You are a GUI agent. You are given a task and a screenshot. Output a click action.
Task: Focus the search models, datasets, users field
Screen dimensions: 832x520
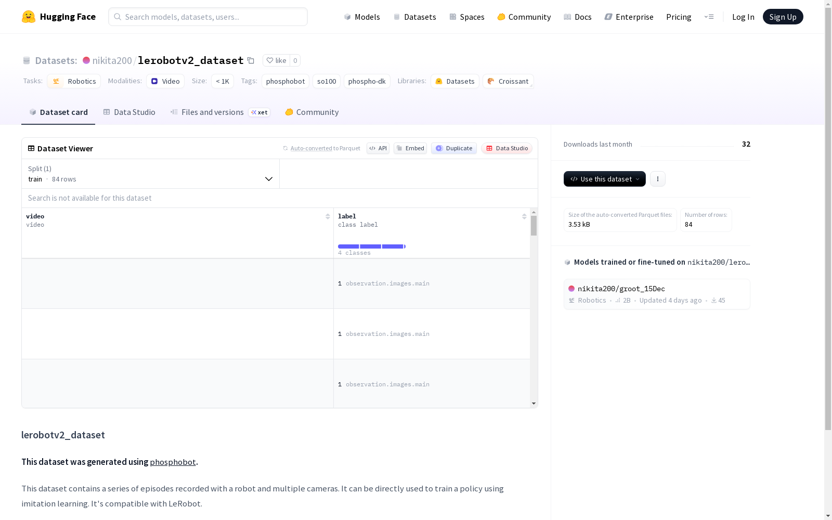tap(208, 17)
